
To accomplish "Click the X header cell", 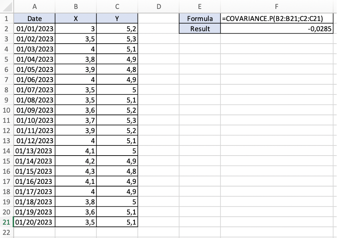I will coord(76,19).
